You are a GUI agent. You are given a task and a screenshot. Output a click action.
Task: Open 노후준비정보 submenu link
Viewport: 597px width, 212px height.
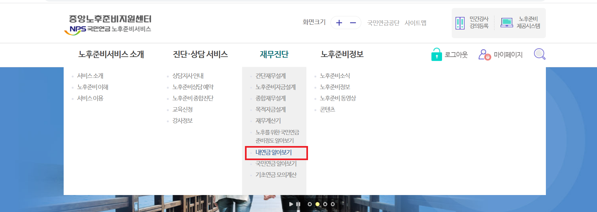(335, 87)
